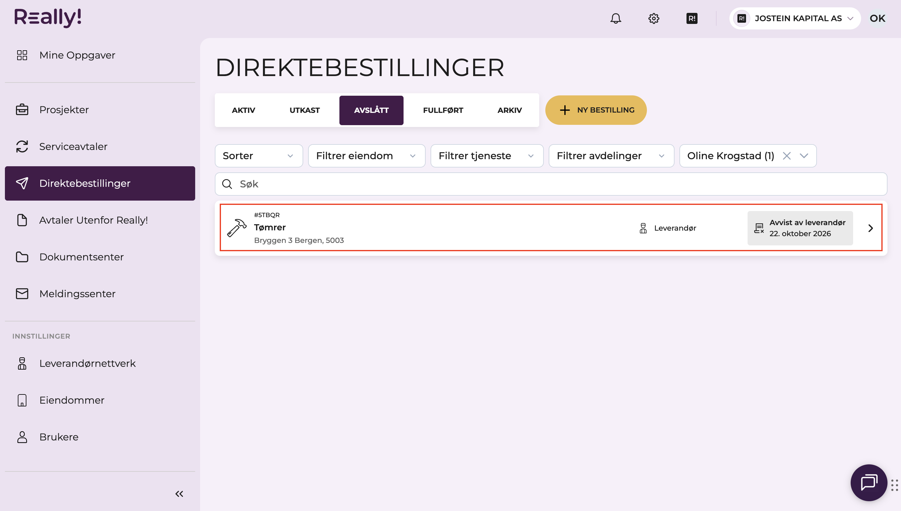Select the AVSLÅTT tab
Screen dimensions: 901x511
click(371, 110)
